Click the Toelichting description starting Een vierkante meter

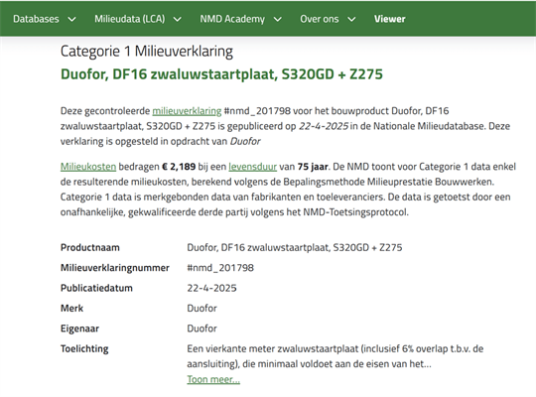pyautogui.click(x=335, y=356)
